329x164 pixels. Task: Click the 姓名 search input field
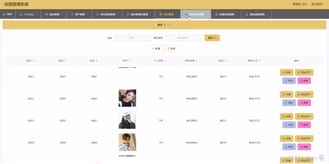pyautogui.click(x=133, y=38)
